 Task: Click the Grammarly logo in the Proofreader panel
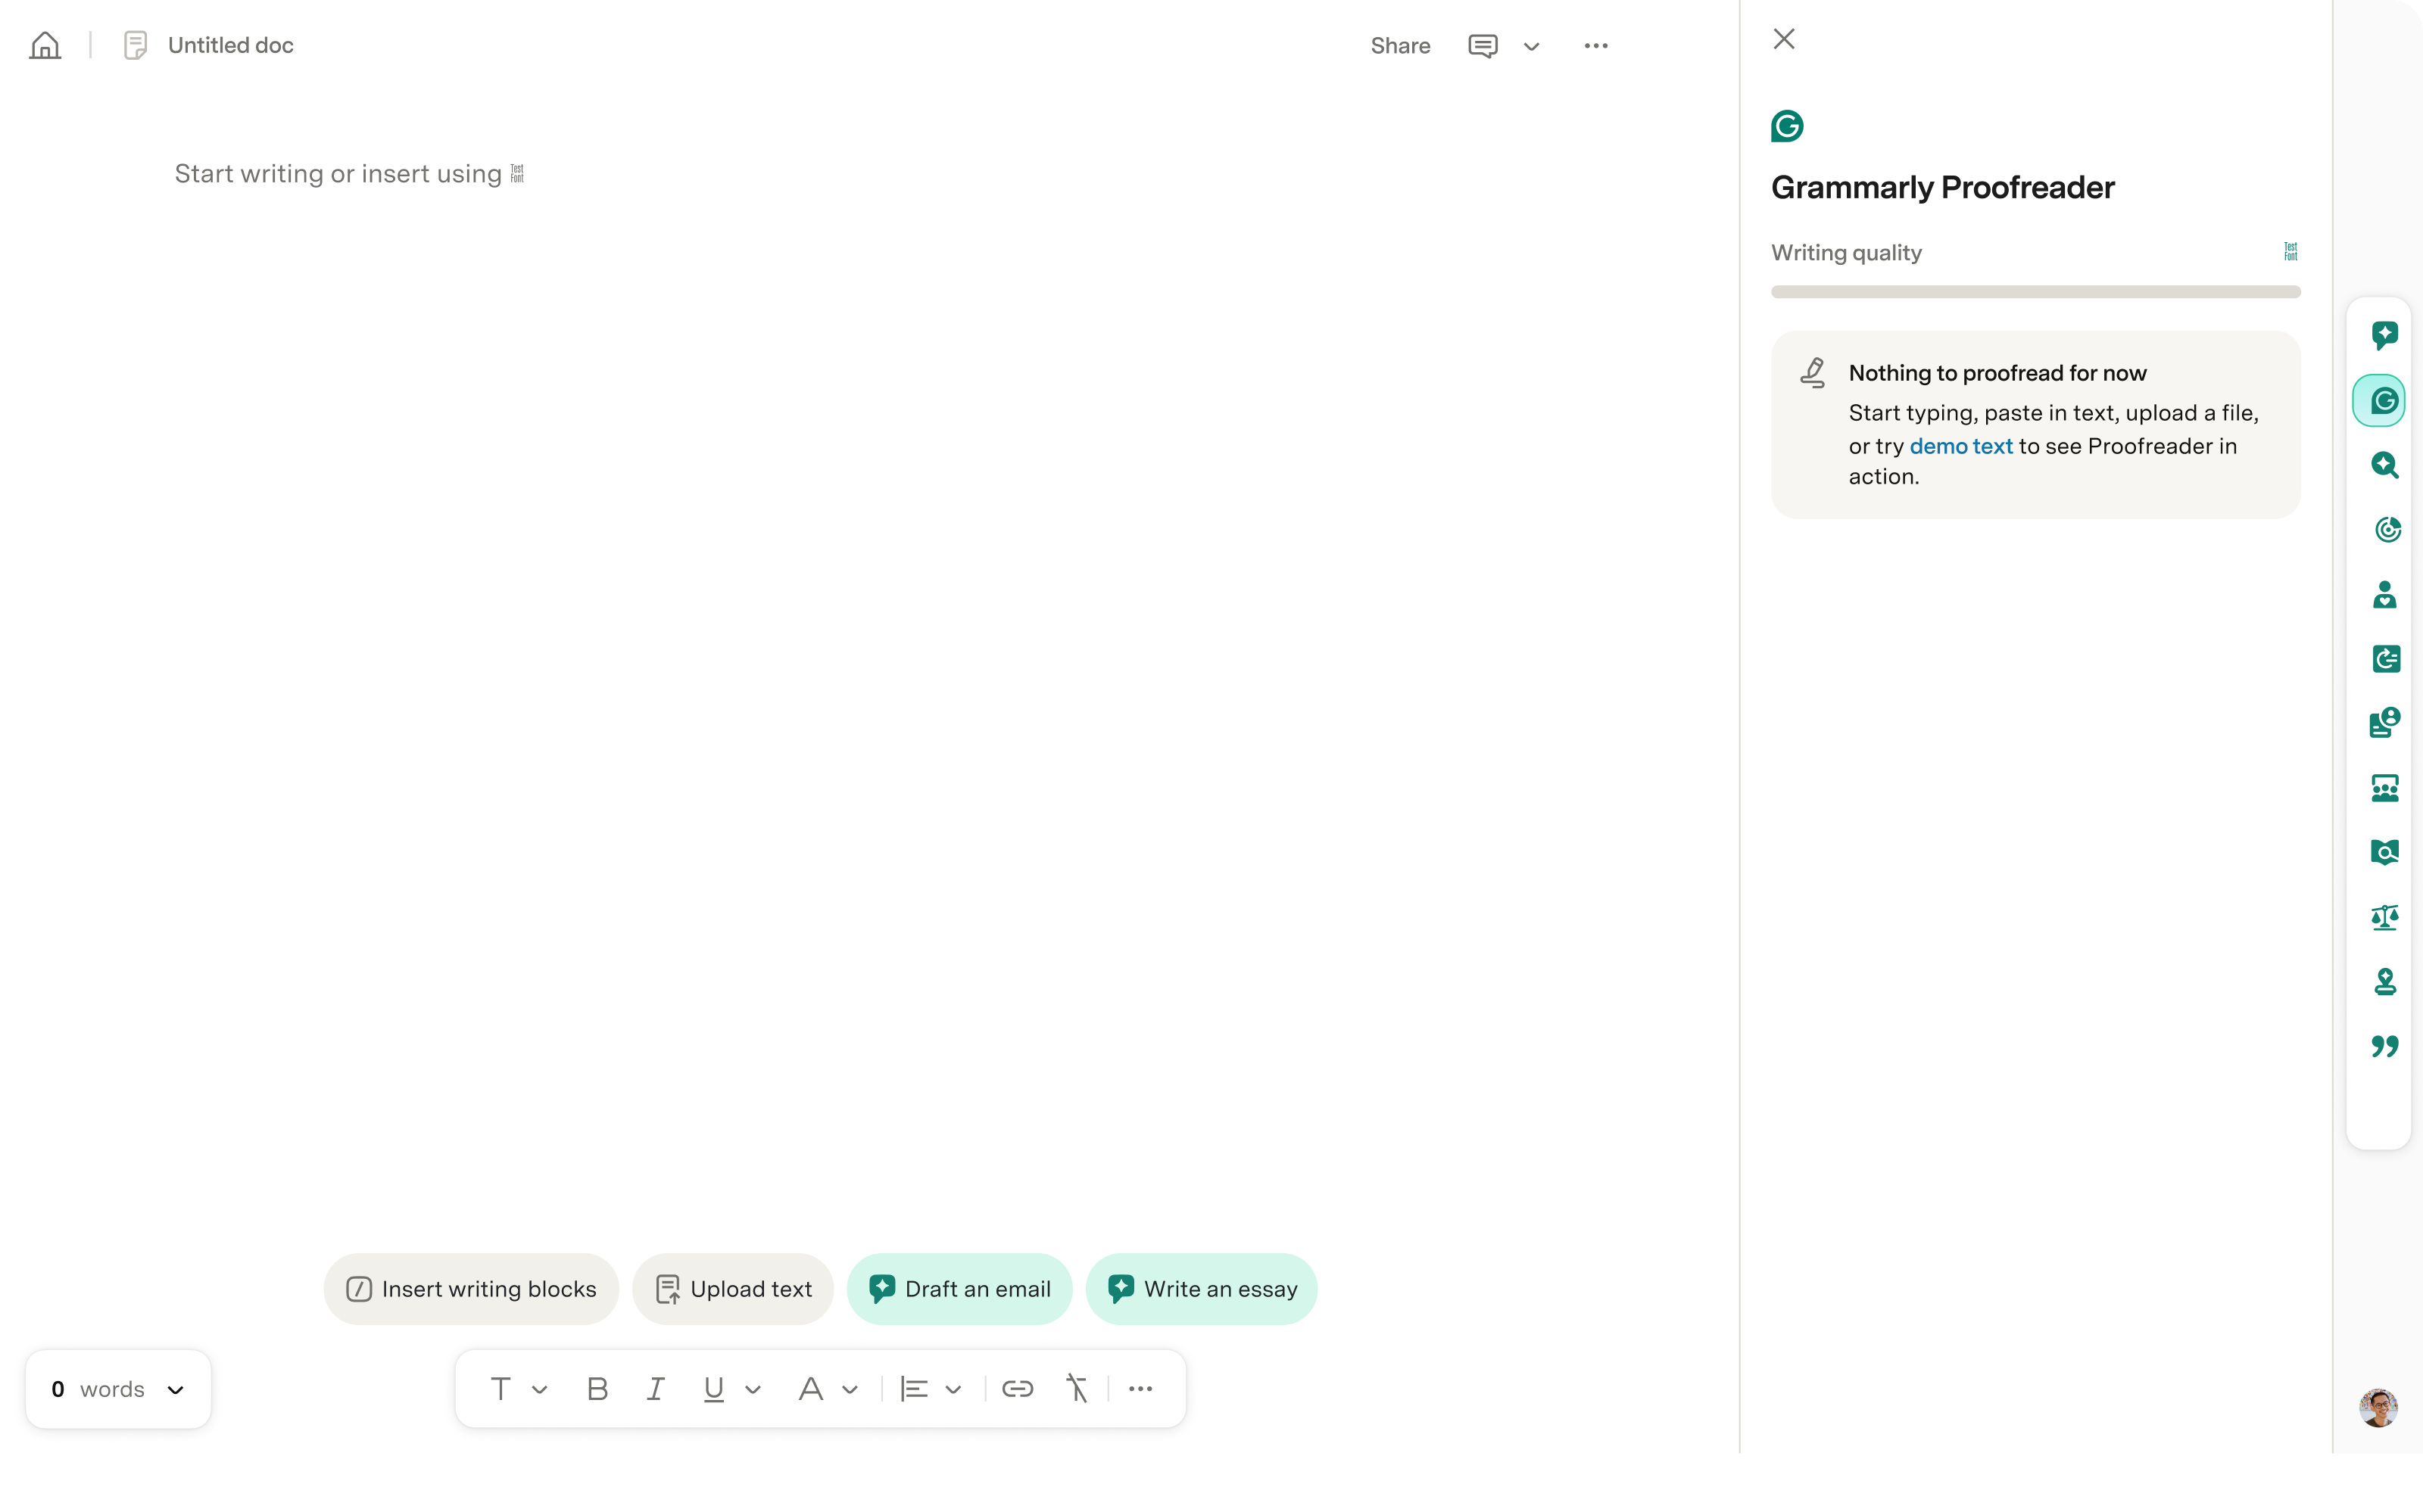(x=1787, y=126)
